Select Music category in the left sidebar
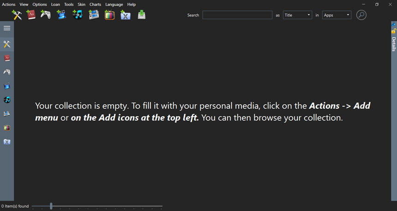 tap(7, 100)
